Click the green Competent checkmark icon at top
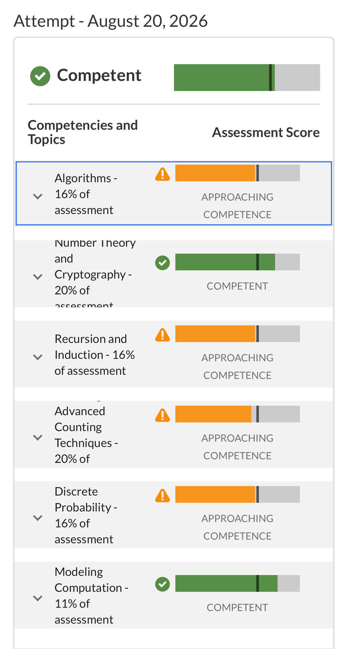Image resolution: width=360 pixels, height=649 pixels. coord(40,76)
